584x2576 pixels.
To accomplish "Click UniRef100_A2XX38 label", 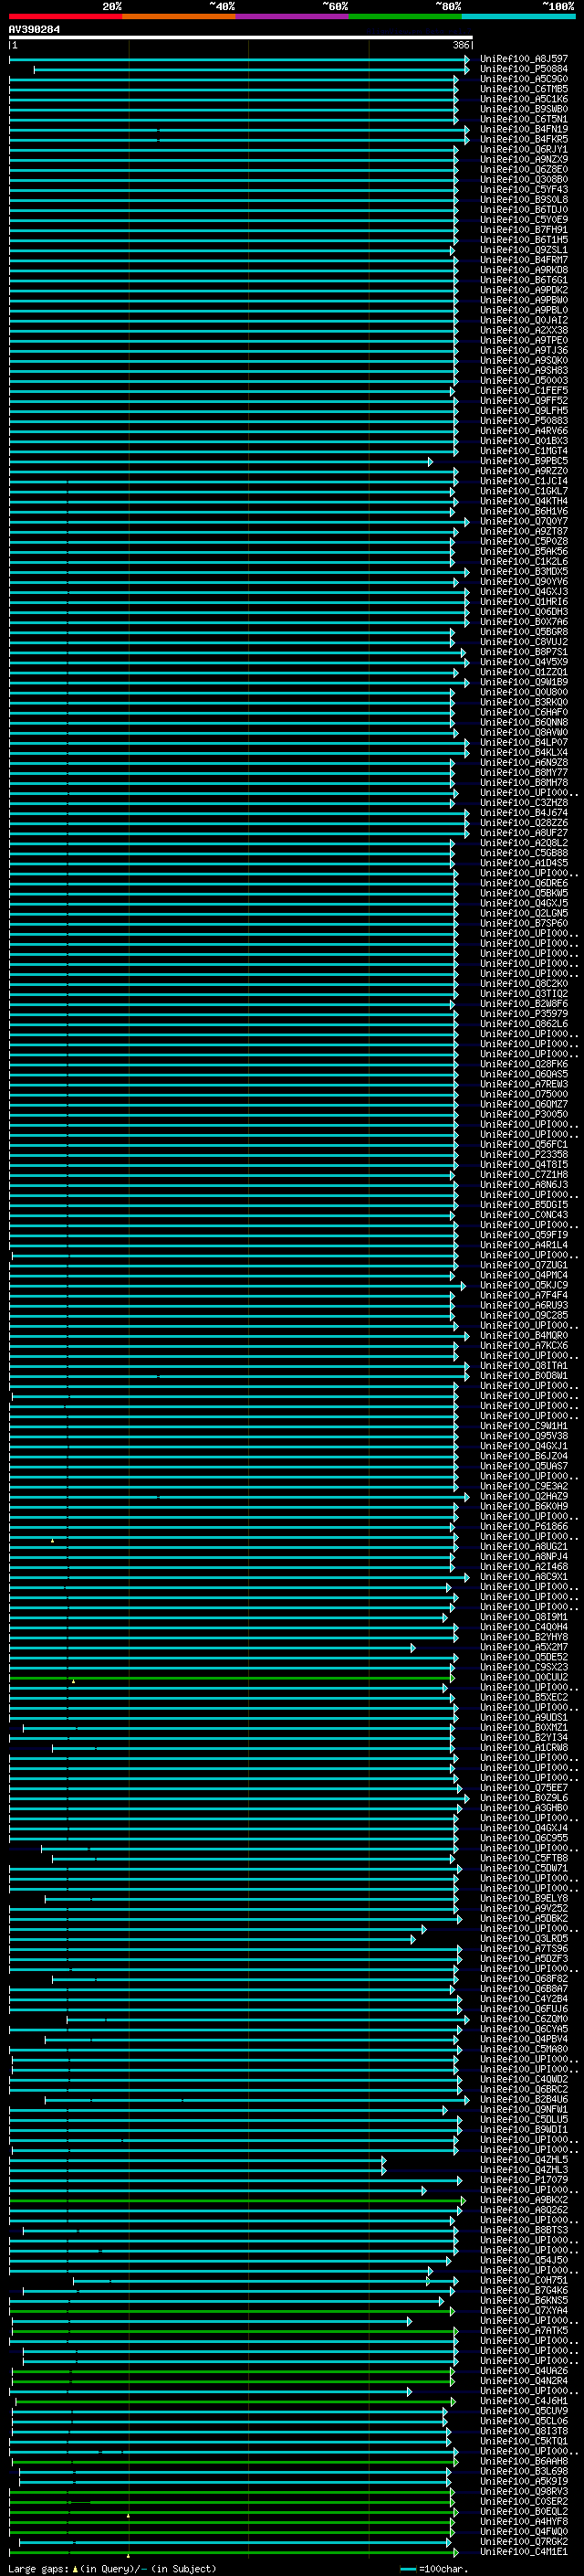I will [x=524, y=330].
